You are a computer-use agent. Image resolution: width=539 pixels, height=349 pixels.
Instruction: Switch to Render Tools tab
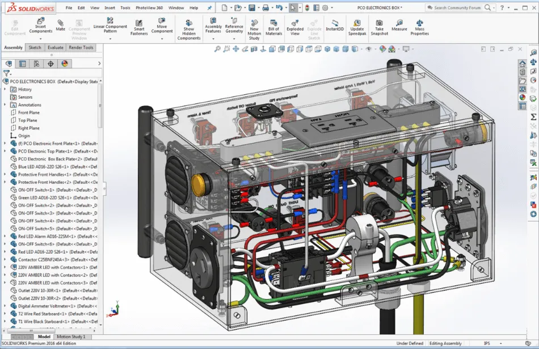click(x=81, y=48)
